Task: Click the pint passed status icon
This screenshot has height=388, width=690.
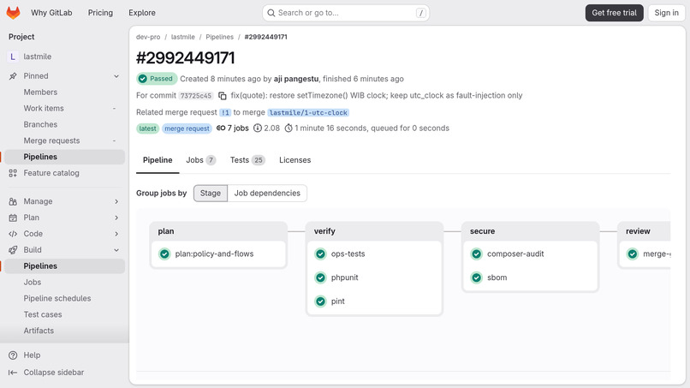Action: [320, 301]
